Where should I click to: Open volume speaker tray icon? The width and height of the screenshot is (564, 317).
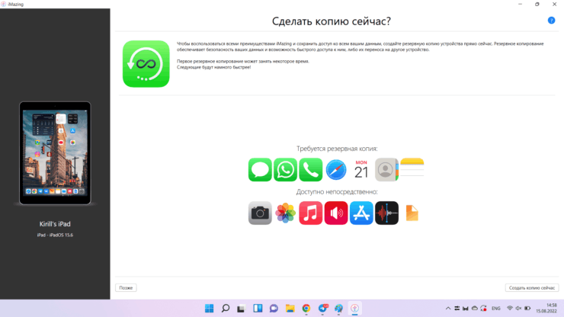518,309
